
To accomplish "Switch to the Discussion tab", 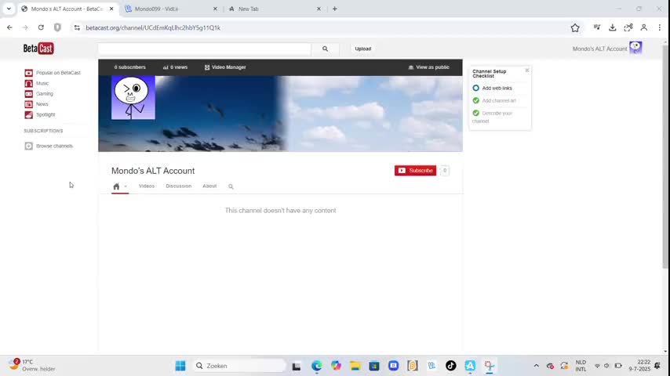I will tap(179, 186).
